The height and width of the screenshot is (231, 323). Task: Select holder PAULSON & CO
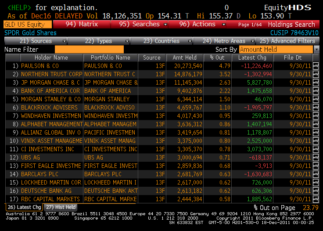coord(40,66)
